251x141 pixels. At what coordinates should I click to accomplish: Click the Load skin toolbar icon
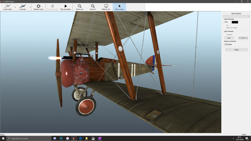[23, 6]
